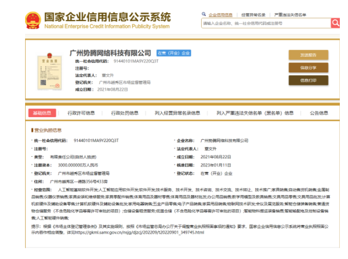The width and height of the screenshot is (348, 259).
Task: Click the 企业名称 value in license info
Action: (x=224, y=140)
